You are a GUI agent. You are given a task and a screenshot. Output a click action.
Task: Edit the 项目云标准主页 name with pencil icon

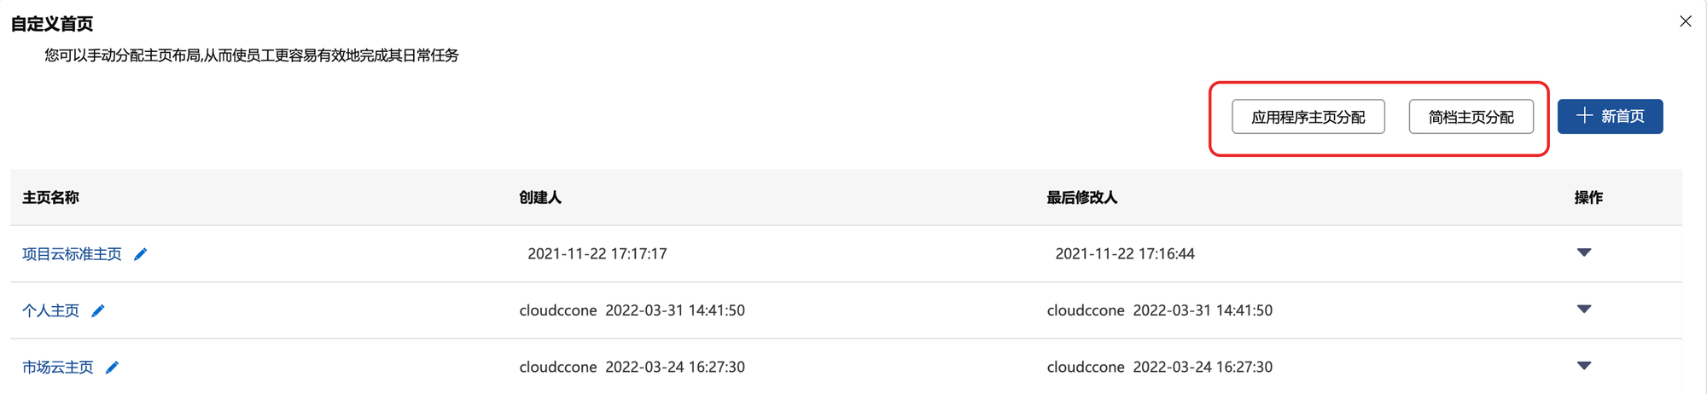[141, 254]
